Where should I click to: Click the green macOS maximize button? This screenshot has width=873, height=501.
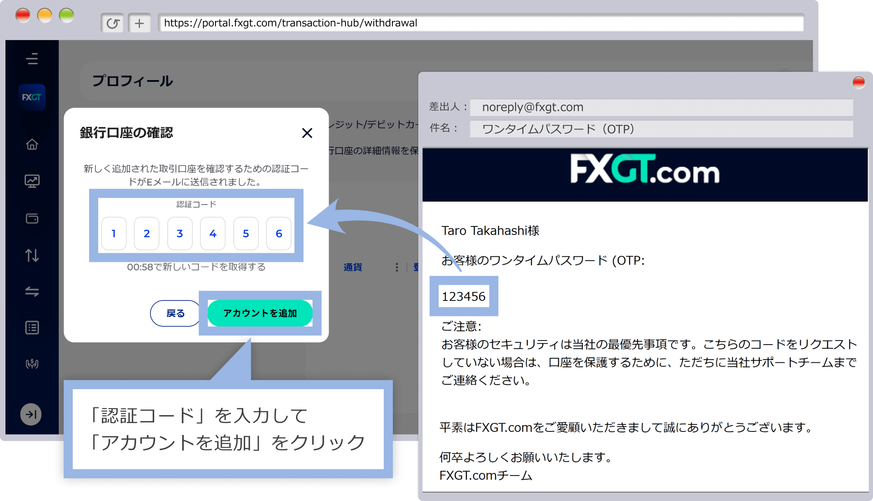66,15
